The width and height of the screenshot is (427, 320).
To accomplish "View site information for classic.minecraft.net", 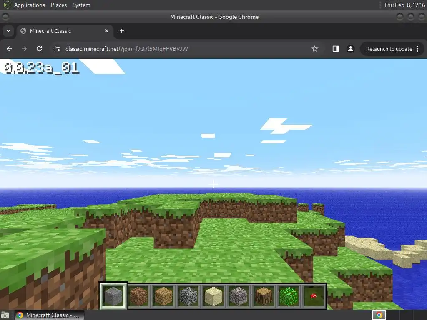I will pos(57,49).
